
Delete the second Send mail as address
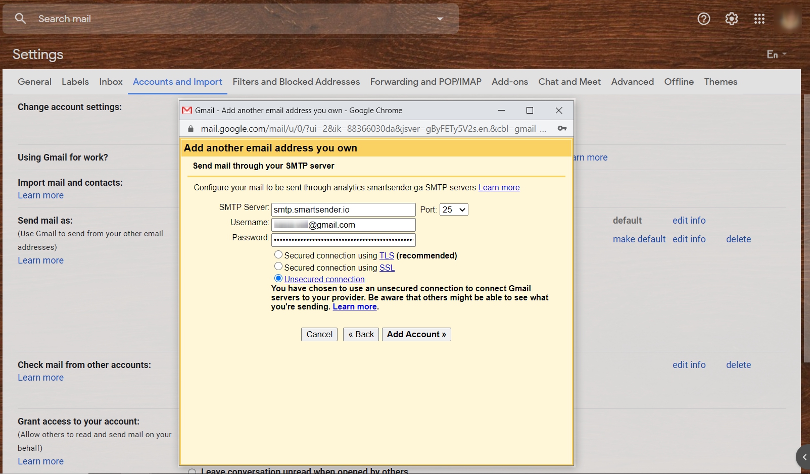[738, 239]
